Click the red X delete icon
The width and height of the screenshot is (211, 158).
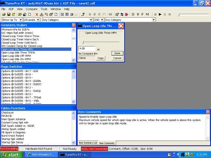(37, 14)
